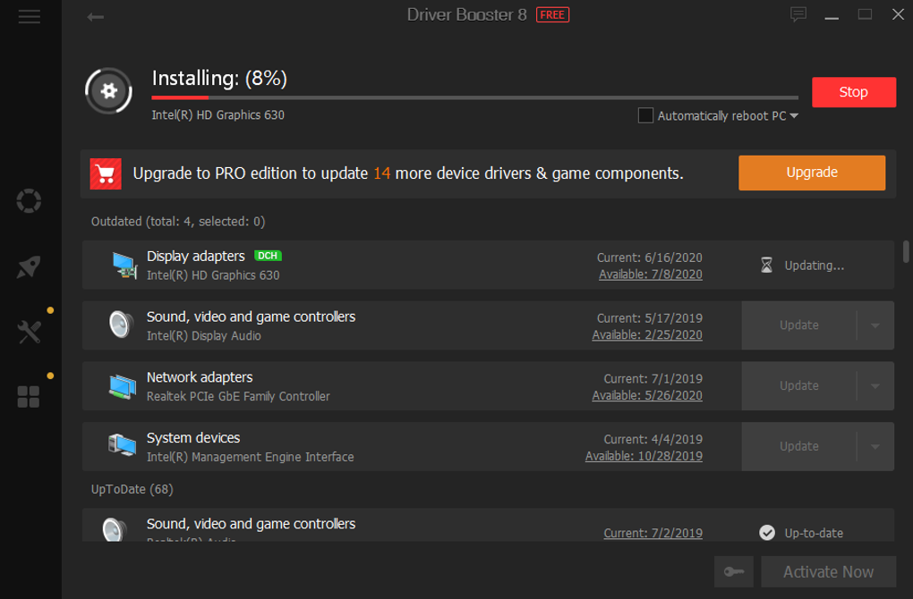This screenshot has height=599, width=913.
Task: Select the Display adapters row title
Action: click(196, 256)
